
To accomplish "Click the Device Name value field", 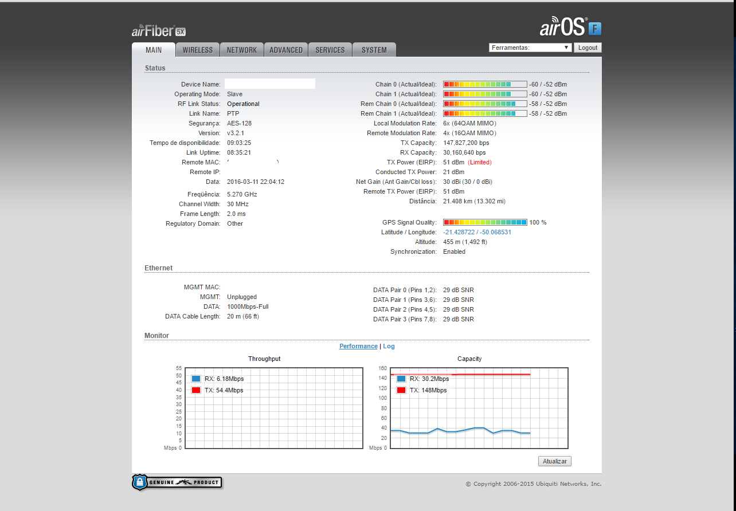I will [270, 84].
